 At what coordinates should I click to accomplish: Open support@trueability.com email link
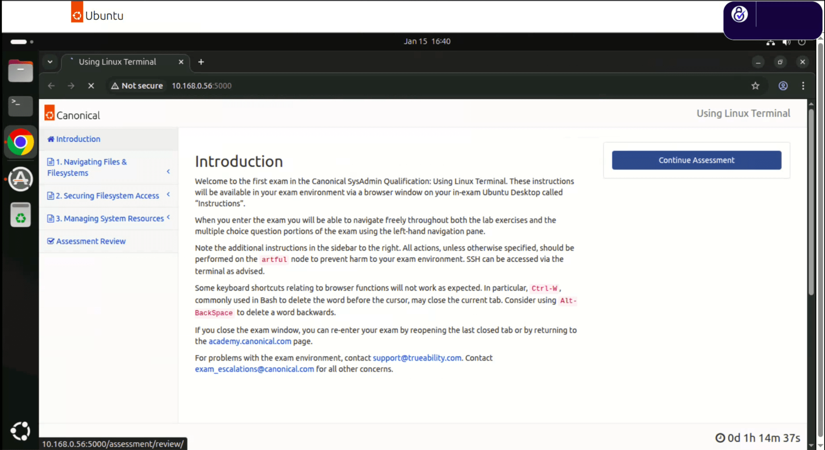click(x=417, y=358)
